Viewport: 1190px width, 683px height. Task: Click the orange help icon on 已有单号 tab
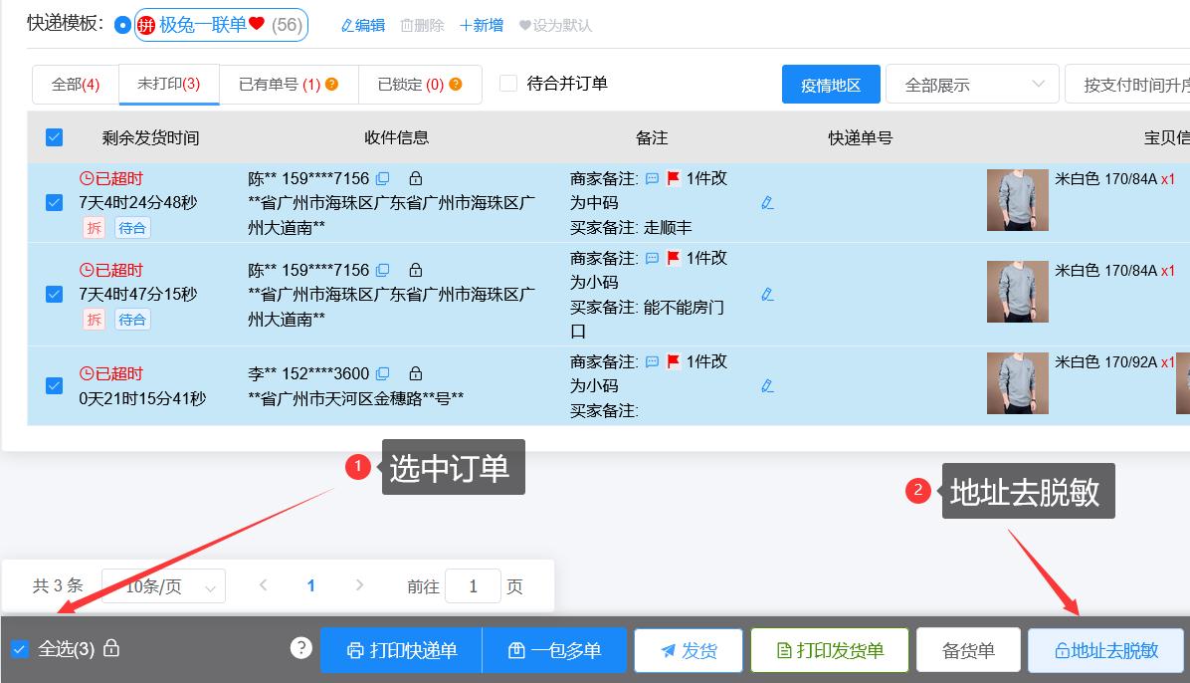[334, 84]
